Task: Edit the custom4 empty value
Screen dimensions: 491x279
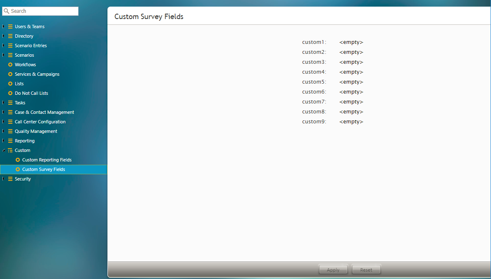Action: click(351, 72)
